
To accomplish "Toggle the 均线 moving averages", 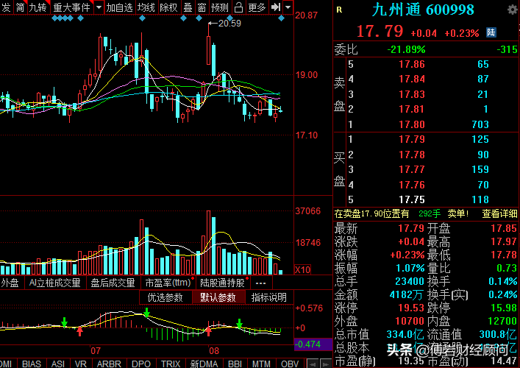I will click(x=146, y=7).
